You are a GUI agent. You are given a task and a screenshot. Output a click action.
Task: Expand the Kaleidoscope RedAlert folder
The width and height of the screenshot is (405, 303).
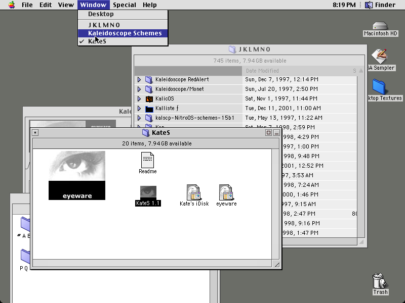(x=139, y=80)
